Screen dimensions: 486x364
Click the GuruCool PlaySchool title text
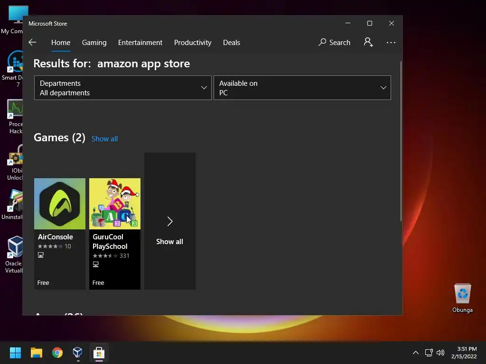[x=110, y=241]
